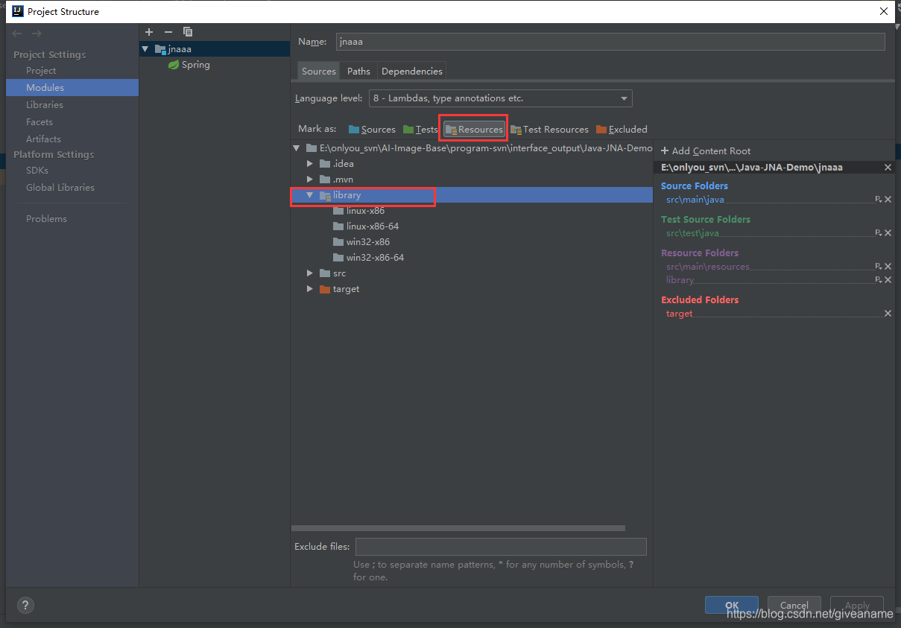The image size is (901, 628).
Task: Expand the .idea folder
Action: pyautogui.click(x=310, y=164)
